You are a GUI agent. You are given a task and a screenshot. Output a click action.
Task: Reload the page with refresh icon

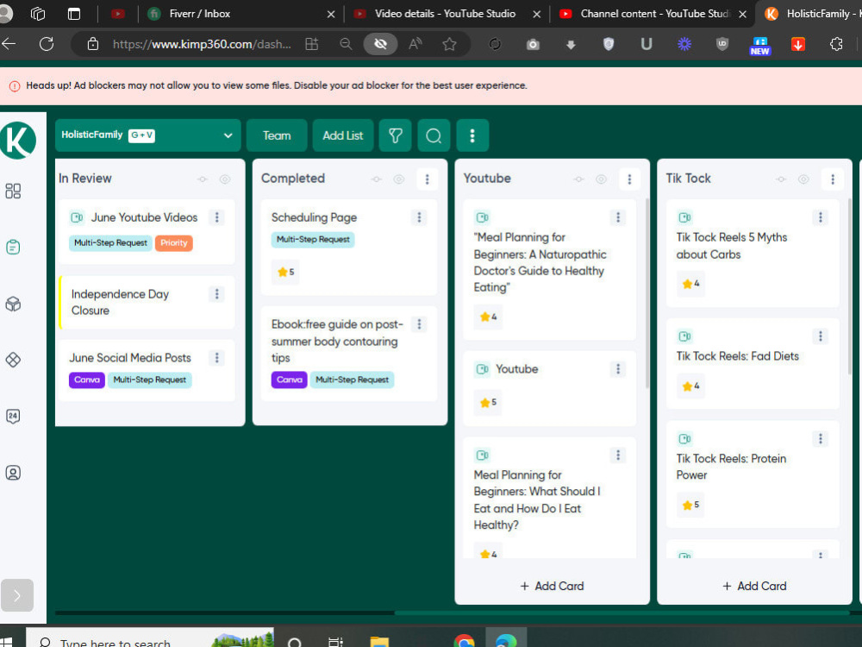(x=47, y=44)
